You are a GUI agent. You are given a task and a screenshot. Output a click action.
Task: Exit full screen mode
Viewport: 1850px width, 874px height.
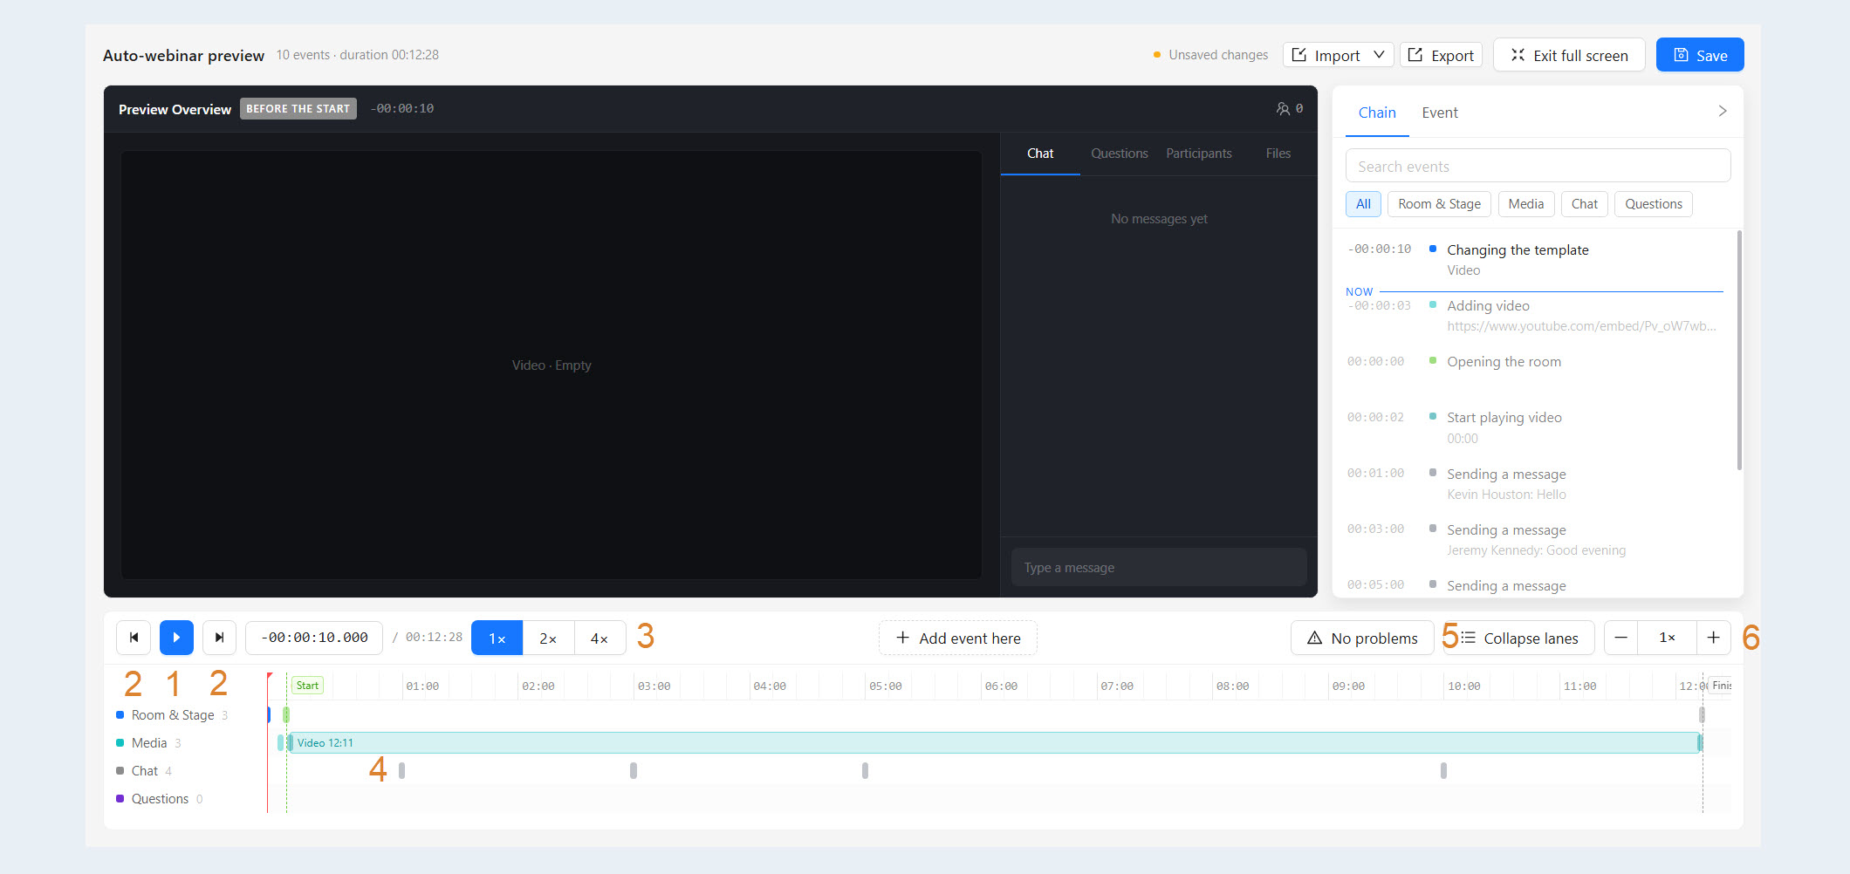coord(1569,55)
